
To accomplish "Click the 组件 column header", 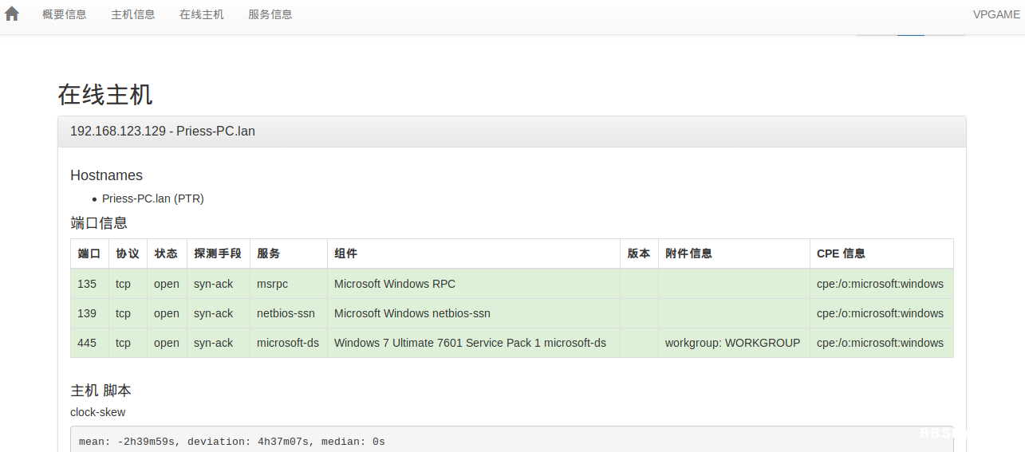I will [x=346, y=254].
